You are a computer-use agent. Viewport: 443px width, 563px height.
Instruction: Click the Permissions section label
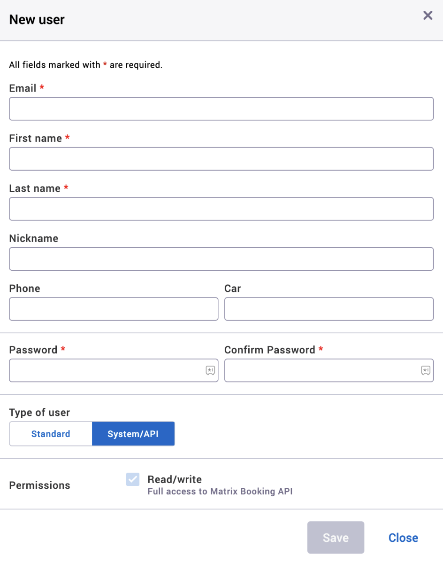point(39,485)
